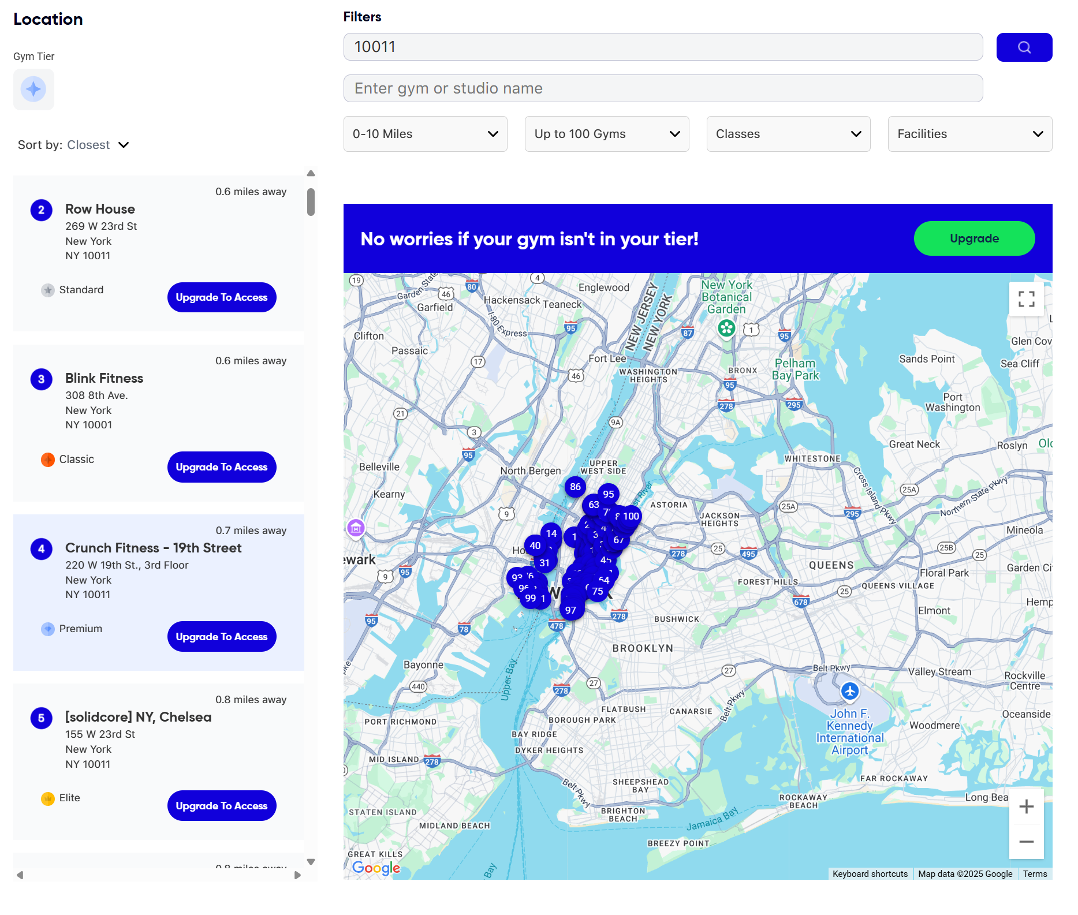Click the number 5 badge for solidcore

[x=41, y=718]
